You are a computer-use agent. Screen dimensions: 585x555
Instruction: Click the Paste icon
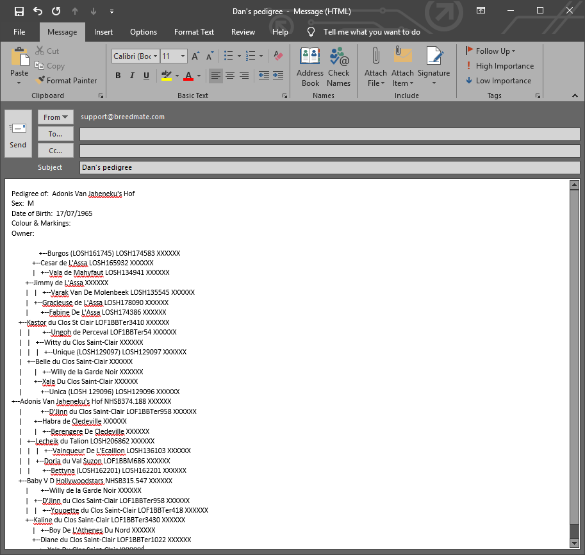pos(19,57)
